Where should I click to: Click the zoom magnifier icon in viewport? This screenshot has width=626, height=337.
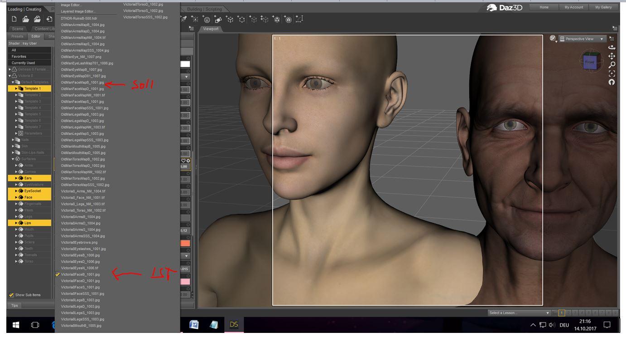[x=612, y=65]
